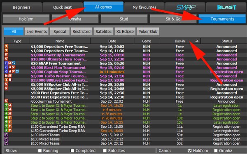Uncheck the Hold'em game checkbox
The image size is (247, 154).
click(190, 151)
